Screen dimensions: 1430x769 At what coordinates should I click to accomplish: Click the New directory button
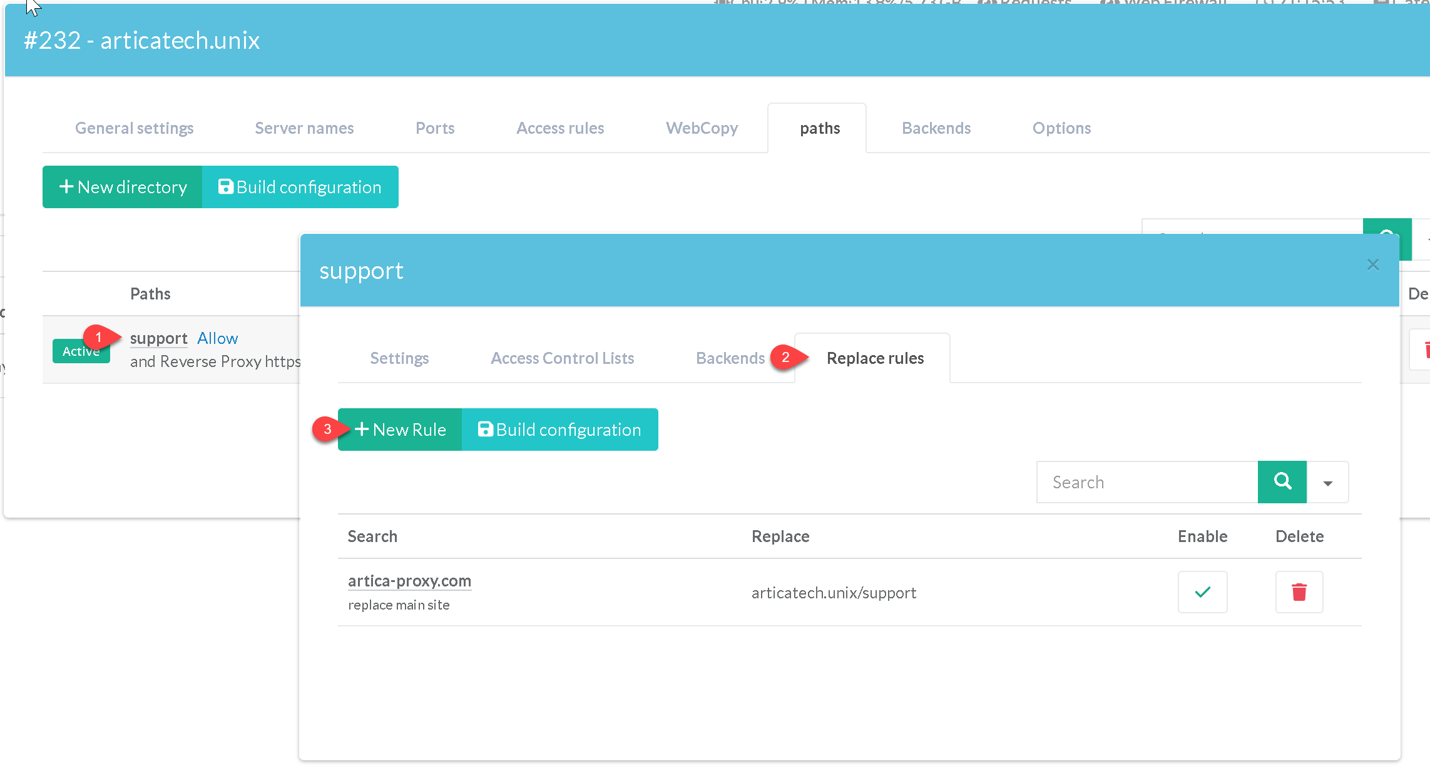(x=123, y=187)
